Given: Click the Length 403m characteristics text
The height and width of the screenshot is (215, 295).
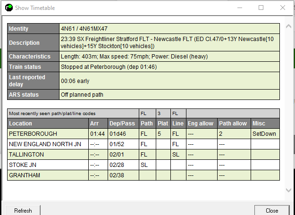Looking at the screenshot, I should [x=134, y=57].
